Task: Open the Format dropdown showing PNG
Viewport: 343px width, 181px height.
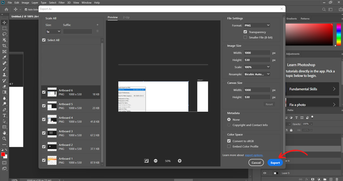Action: point(257,25)
